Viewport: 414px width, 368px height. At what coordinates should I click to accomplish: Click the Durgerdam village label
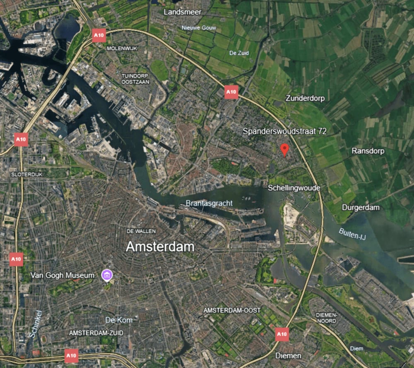(361, 208)
